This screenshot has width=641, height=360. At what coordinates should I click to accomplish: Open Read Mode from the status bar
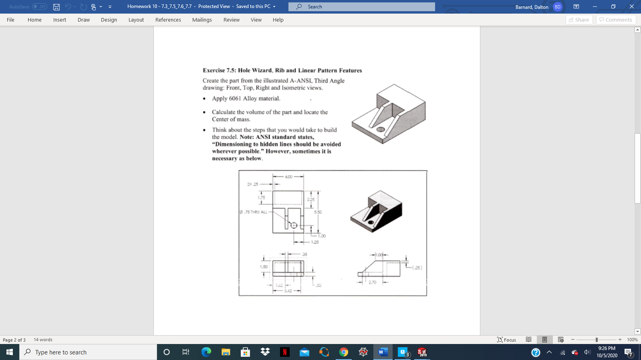pyautogui.click(x=528, y=340)
